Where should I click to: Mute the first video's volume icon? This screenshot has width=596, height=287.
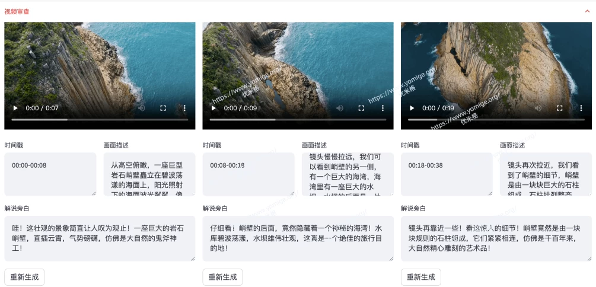142,109
